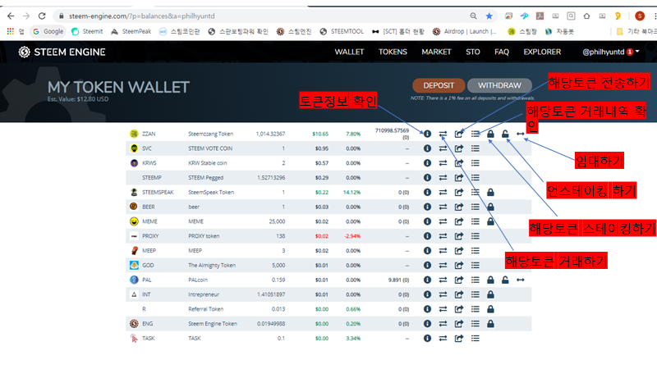Click the Steem Engine logo
The image size is (657, 369).
pyautogui.click(x=62, y=52)
